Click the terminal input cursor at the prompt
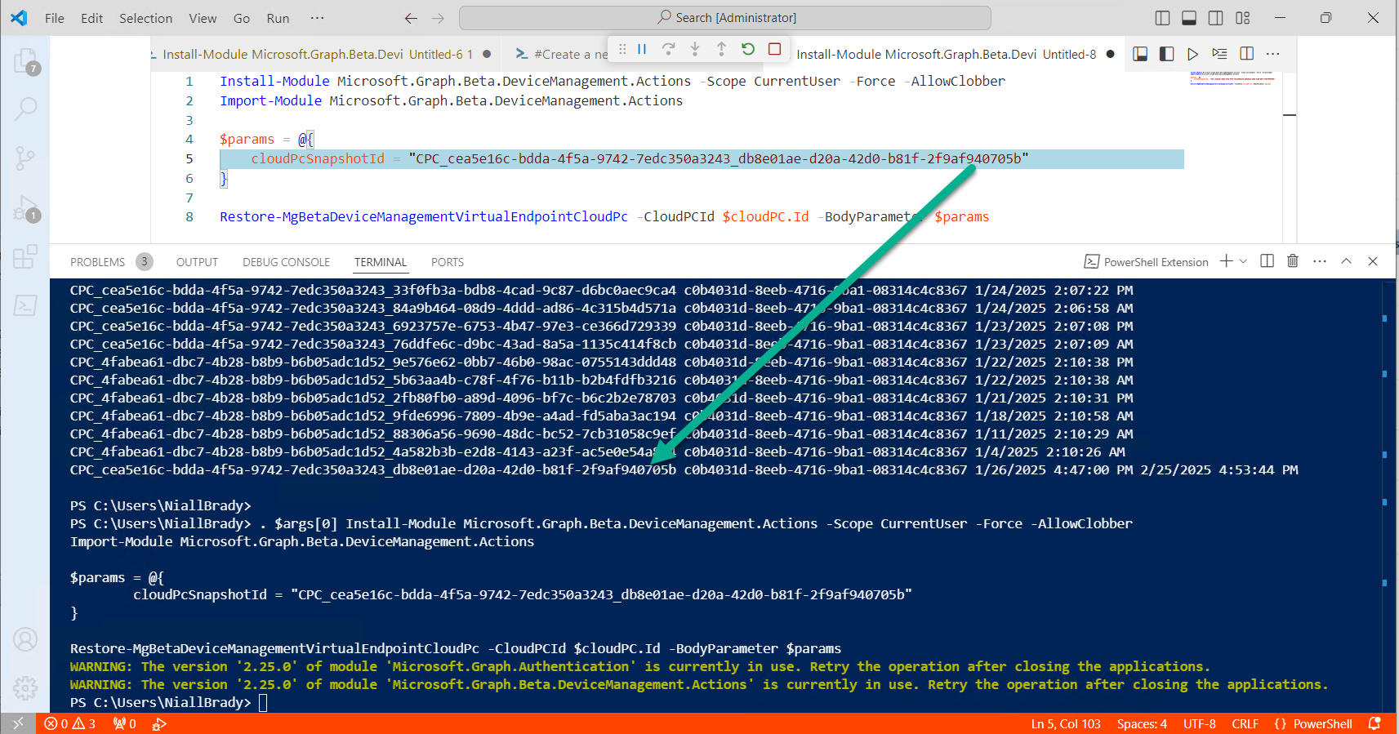1399x734 pixels. (x=263, y=702)
